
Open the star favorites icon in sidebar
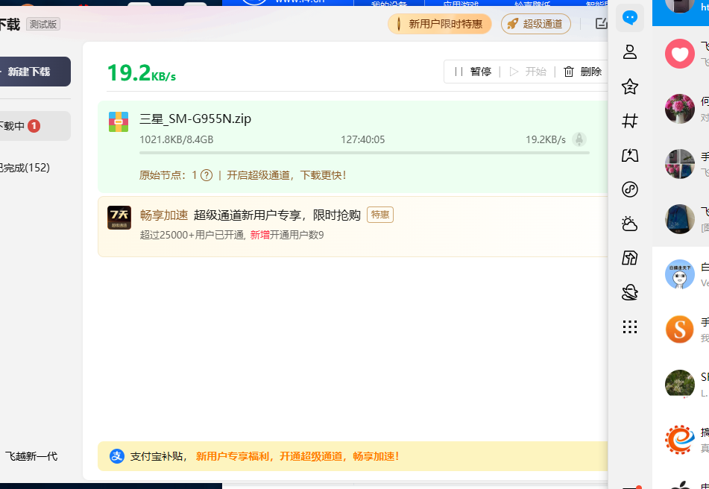tap(630, 86)
